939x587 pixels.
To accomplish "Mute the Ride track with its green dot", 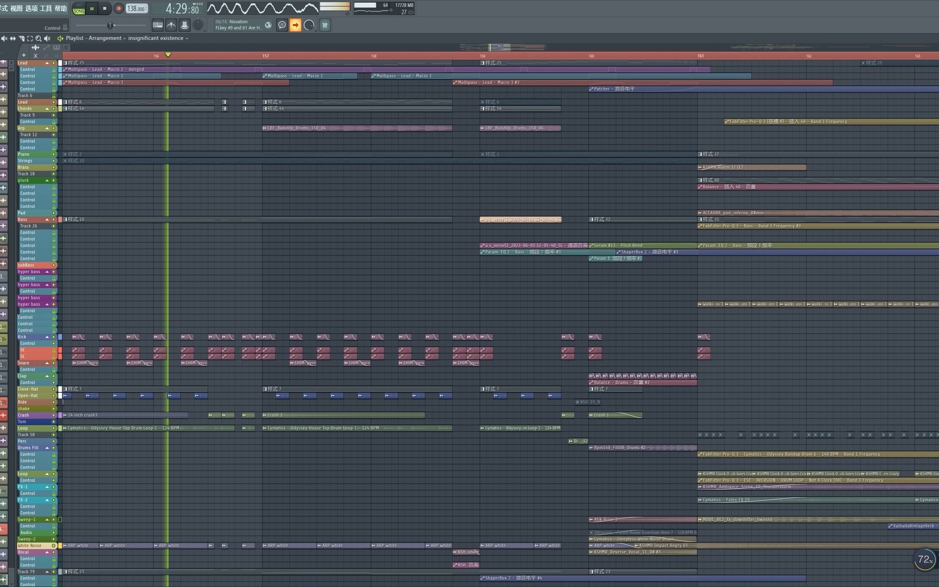I will 53,402.
